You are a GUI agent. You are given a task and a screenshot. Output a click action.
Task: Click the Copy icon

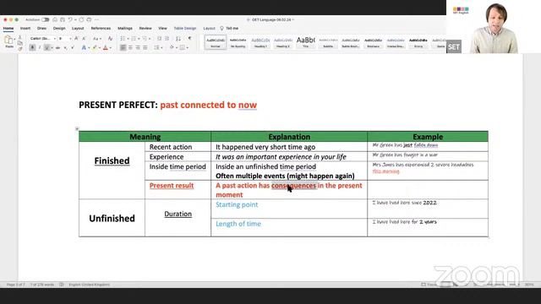[x=20, y=43]
